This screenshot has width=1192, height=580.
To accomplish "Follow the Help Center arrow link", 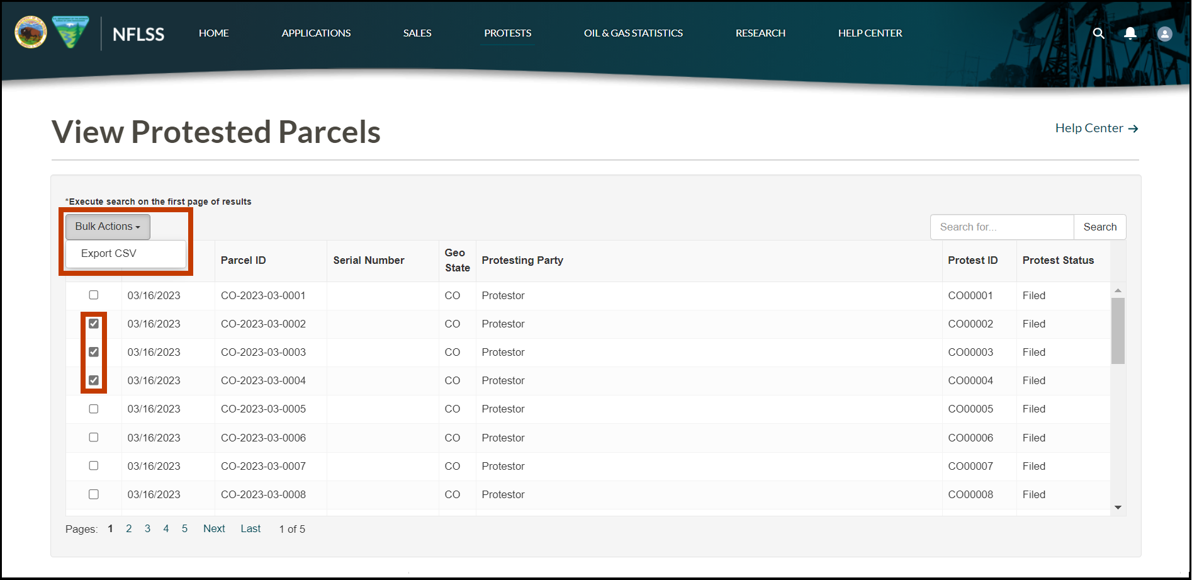I will (x=1096, y=128).
